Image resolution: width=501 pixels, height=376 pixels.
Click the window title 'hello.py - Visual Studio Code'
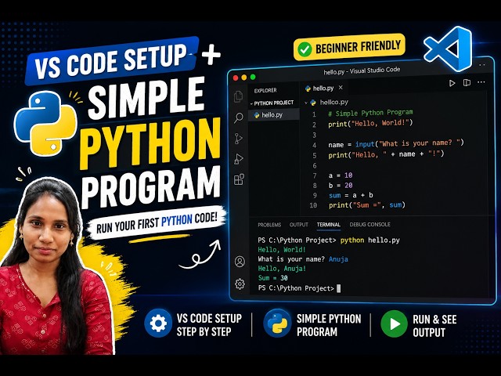tap(362, 70)
